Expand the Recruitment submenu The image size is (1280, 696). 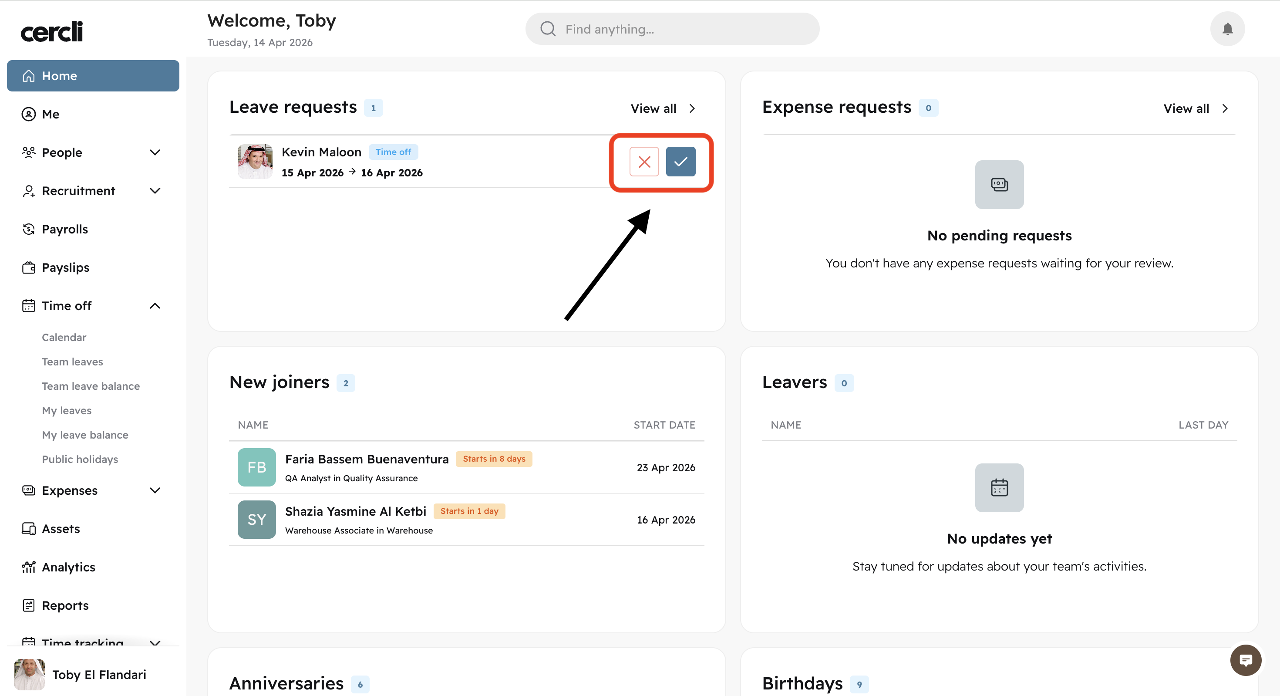(155, 191)
